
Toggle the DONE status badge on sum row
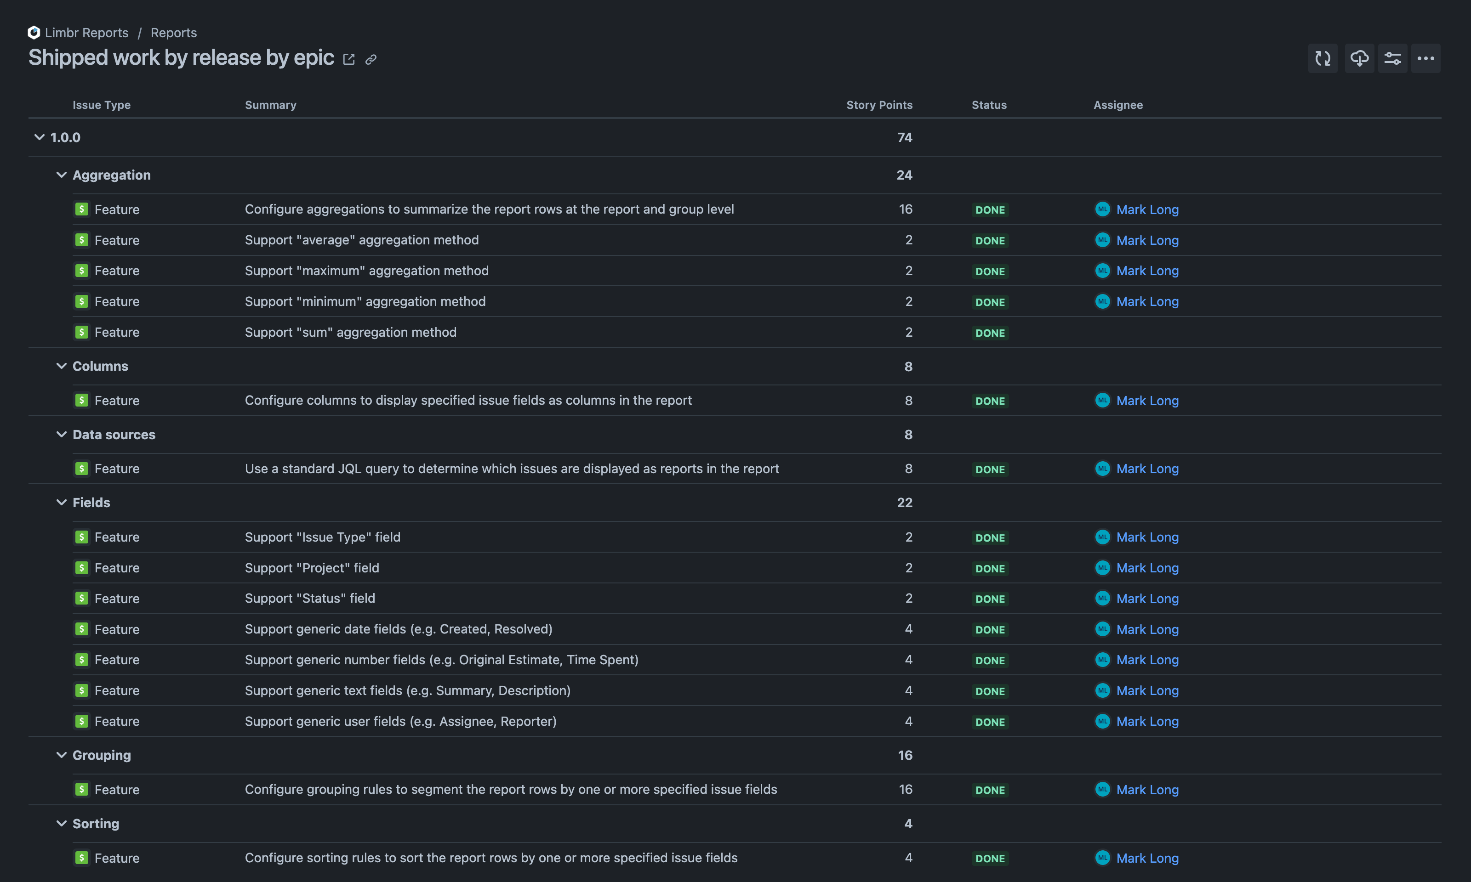[x=989, y=332]
